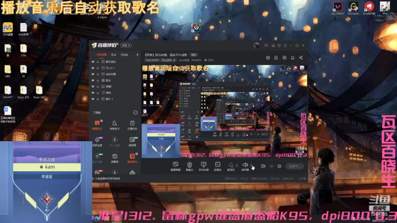
Task: Click the 扬声器 speaker icon
Action: [x=245, y=166]
